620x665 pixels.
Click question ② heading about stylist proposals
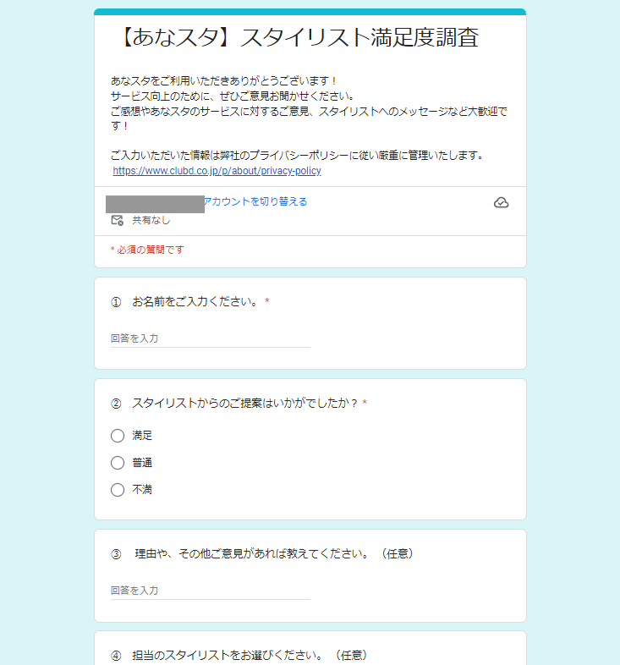coord(244,404)
